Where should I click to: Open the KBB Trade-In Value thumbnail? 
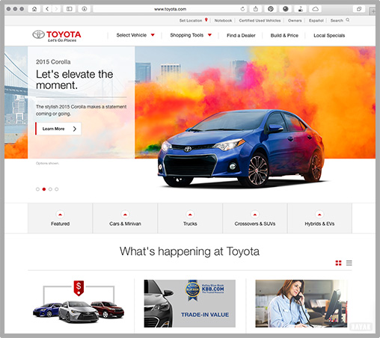pos(190,304)
